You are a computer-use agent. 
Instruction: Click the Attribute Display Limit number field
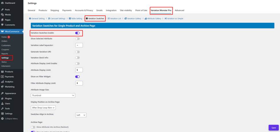pos(79,70)
